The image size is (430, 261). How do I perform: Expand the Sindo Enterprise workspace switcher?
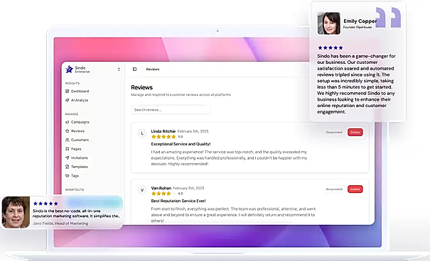tap(119, 70)
